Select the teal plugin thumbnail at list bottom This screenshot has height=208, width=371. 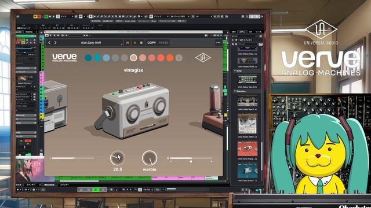coord(248,171)
